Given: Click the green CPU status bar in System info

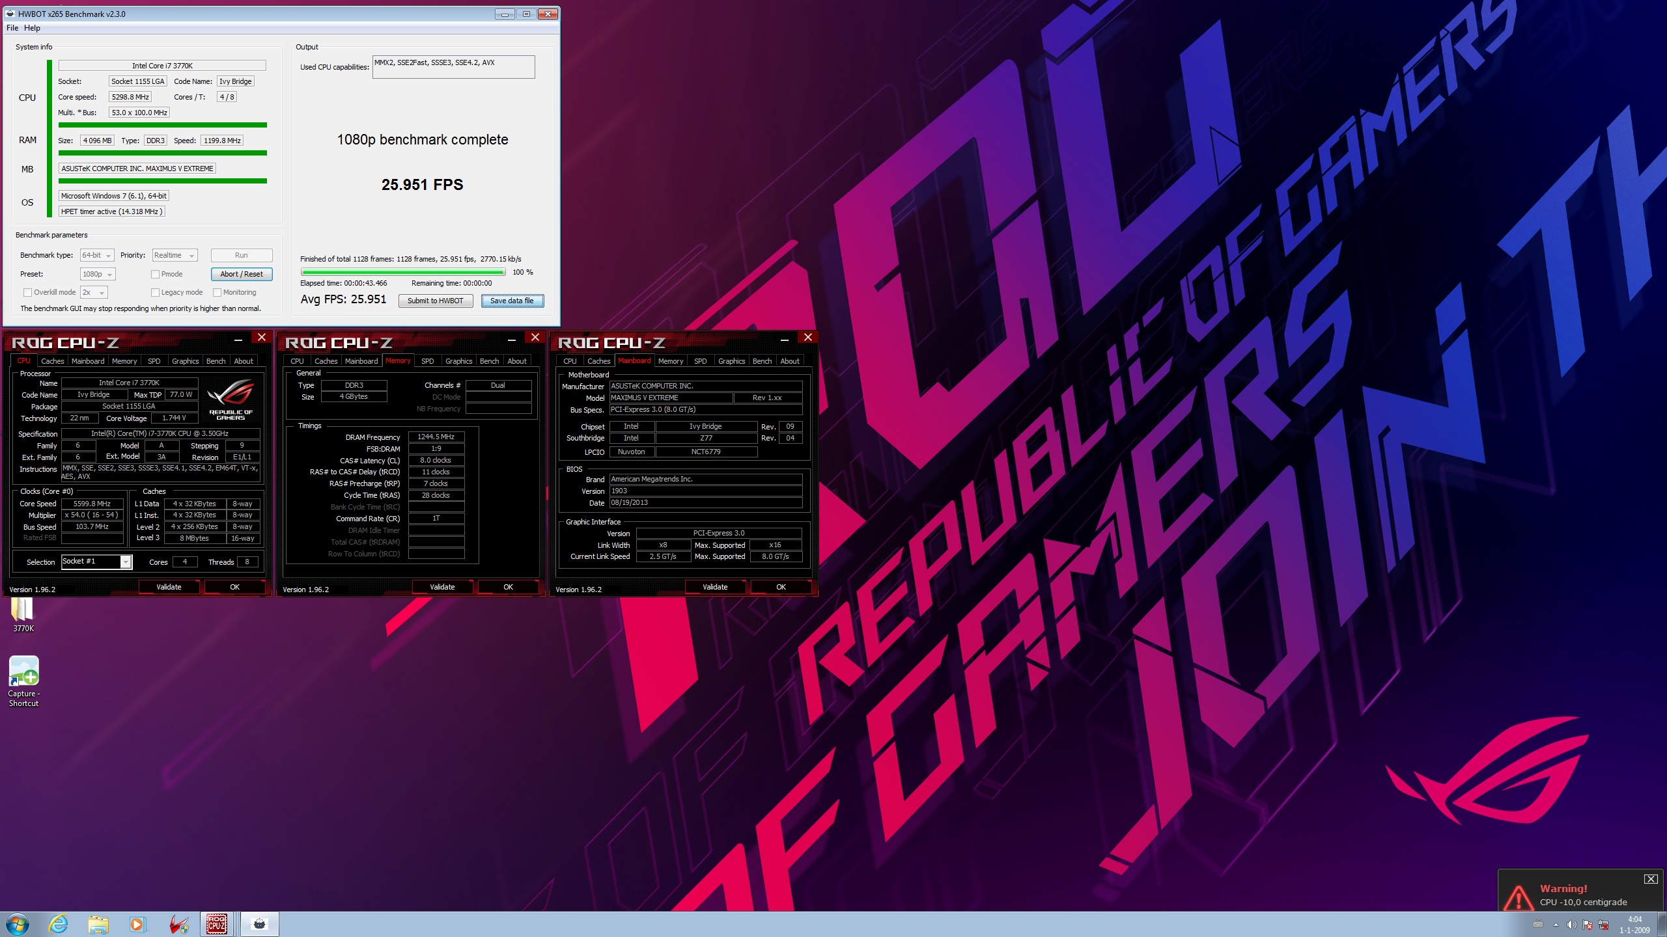Looking at the screenshot, I should pyautogui.click(x=163, y=125).
